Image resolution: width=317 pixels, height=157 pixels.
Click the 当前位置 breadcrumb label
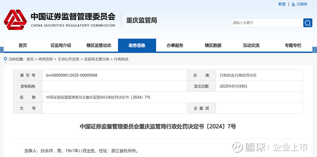16,59
